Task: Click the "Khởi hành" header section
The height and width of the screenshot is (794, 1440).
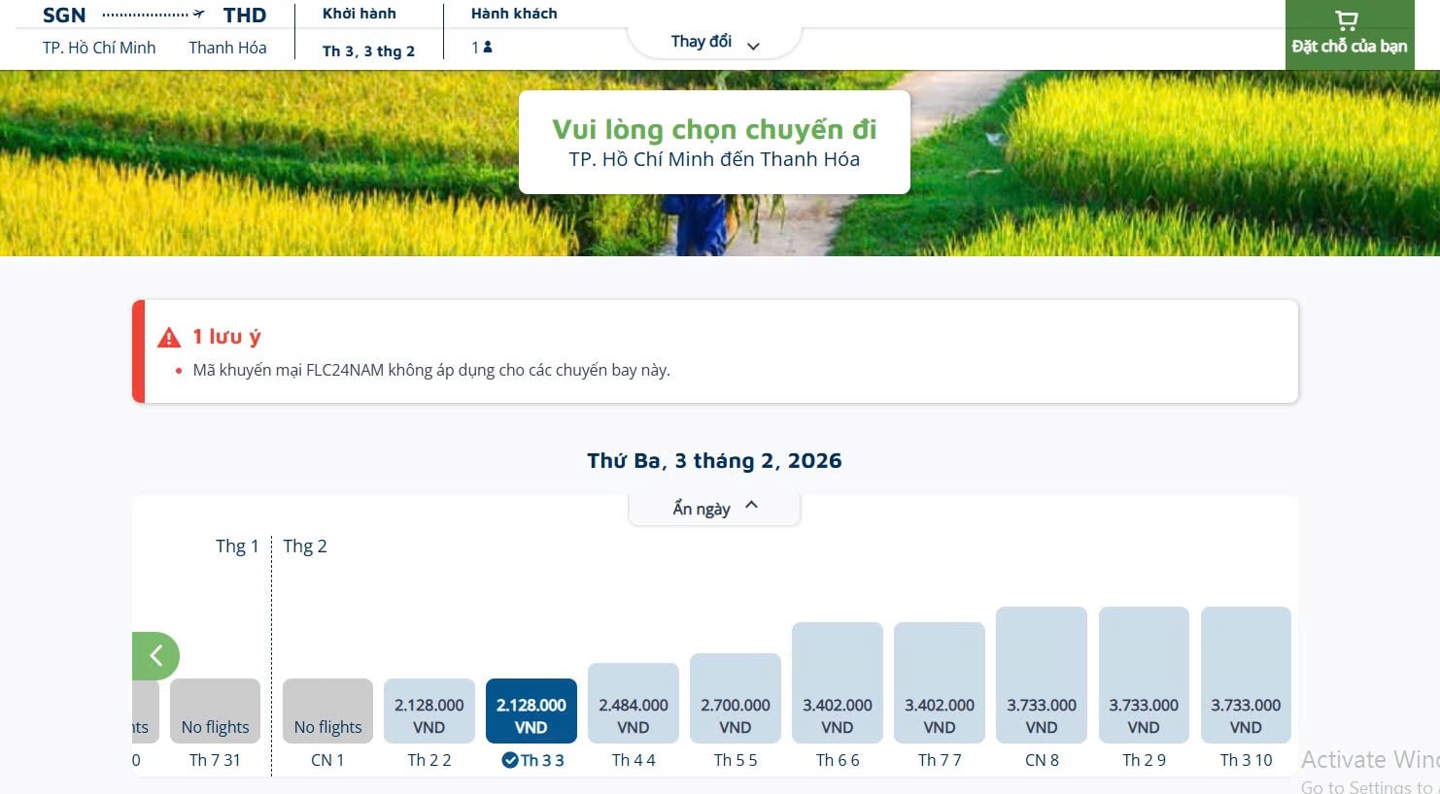Action: coord(360,13)
